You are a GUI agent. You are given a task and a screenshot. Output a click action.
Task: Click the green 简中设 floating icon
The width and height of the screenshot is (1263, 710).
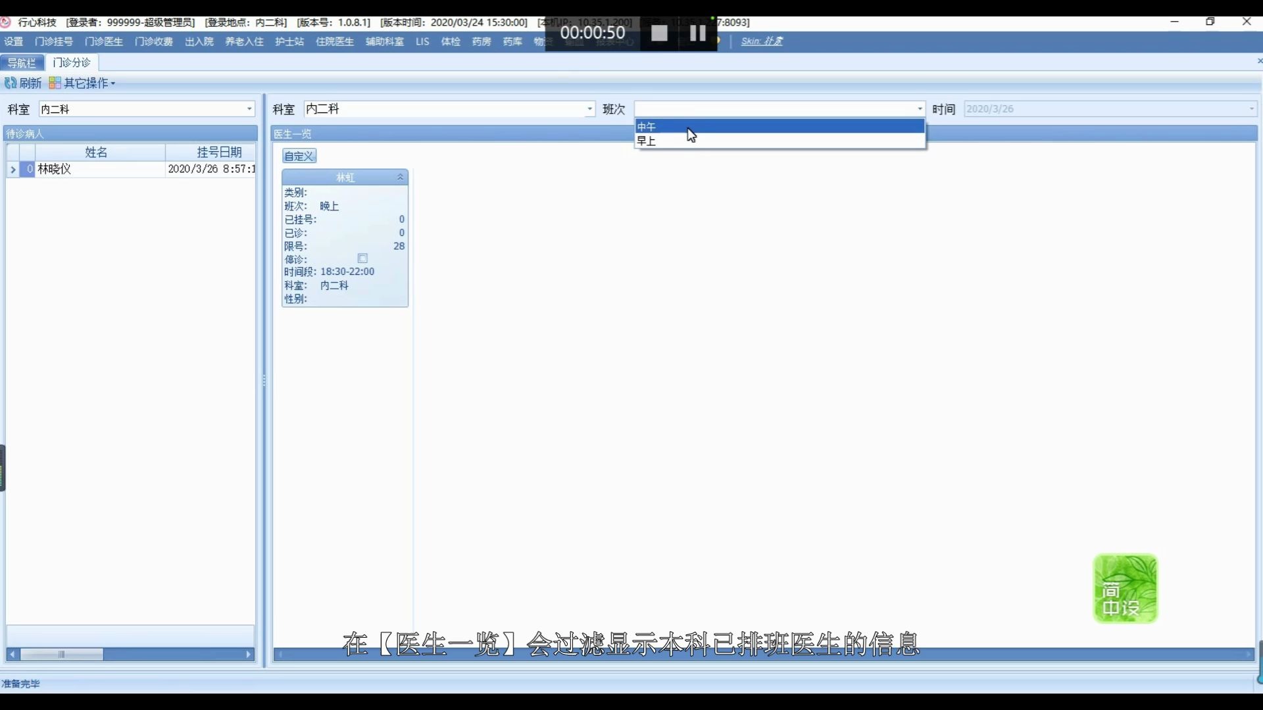(x=1125, y=588)
